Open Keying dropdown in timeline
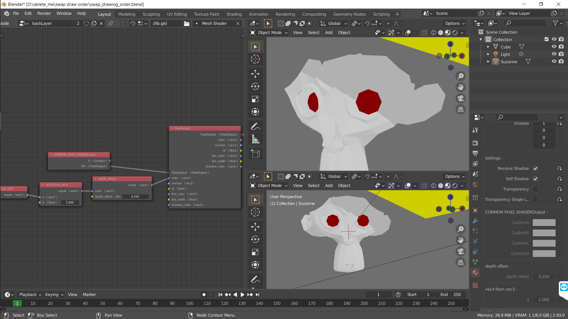Viewport: 568px width, 319px height. pos(54,294)
